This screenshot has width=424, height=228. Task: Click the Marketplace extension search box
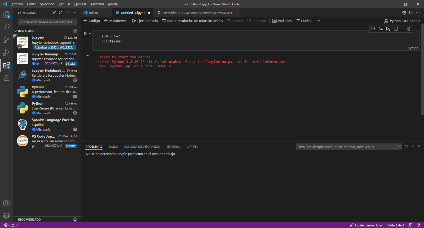point(48,22)
